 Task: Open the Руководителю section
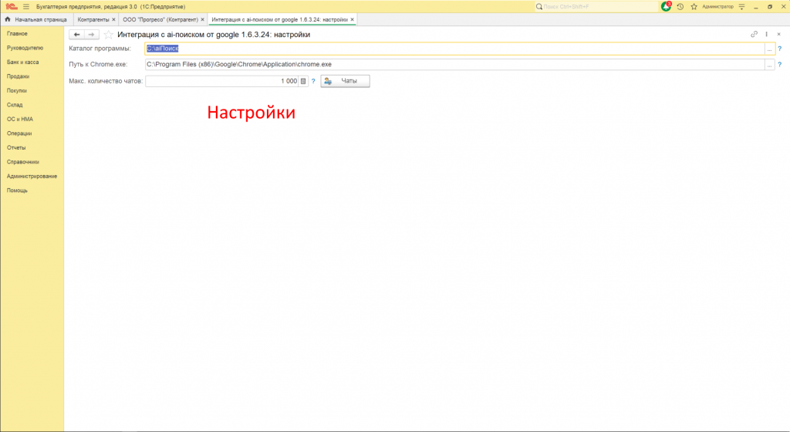coord(25,48)
